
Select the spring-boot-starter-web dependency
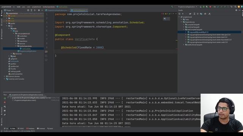pyautogui.click(x=207, y=42)
